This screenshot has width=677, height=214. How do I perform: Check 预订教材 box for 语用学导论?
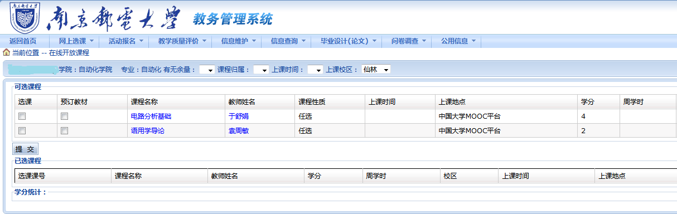click(x=65, y=130)
